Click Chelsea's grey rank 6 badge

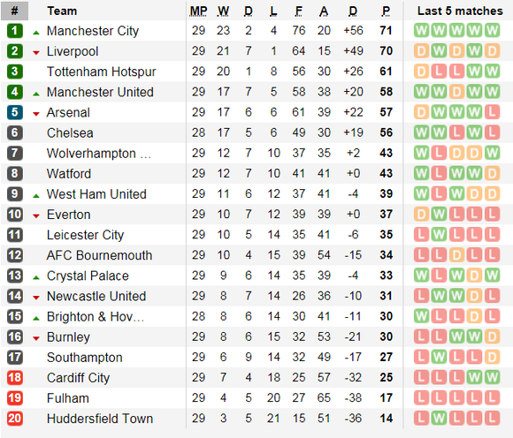[15, 133]
